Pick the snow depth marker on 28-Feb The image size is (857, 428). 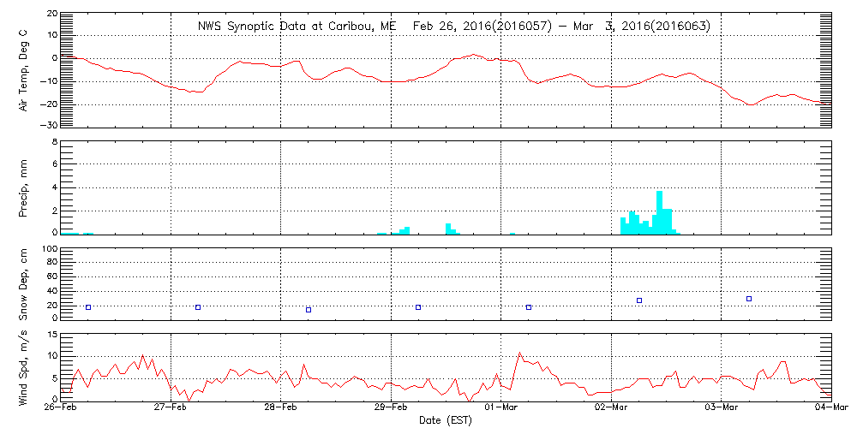tap(309, 310)
